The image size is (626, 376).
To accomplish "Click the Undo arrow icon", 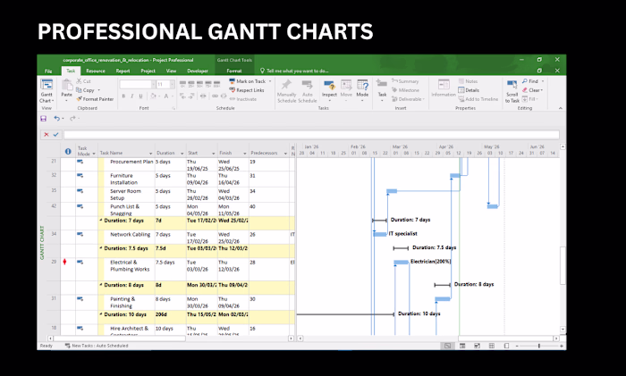I will (56, 119).
